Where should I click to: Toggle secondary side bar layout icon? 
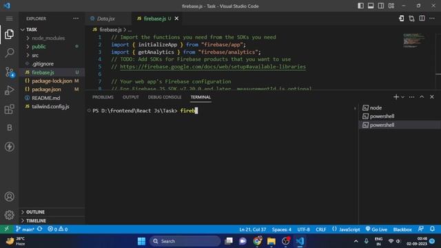tap(381, 6)
